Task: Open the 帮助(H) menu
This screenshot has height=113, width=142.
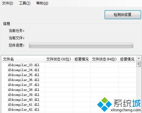Action: point(42,3)
